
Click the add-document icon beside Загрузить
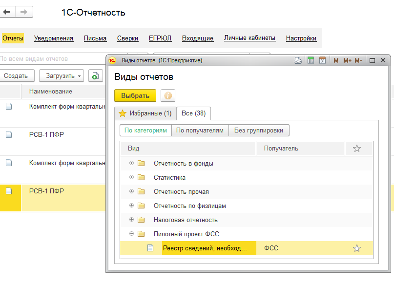(96, 75)
